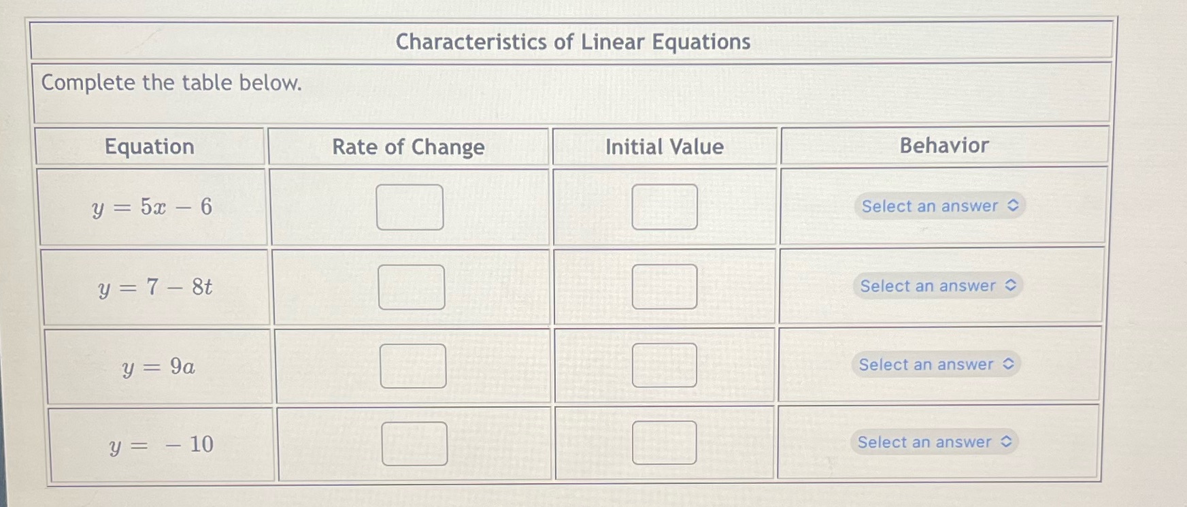Click the Initial Value box for y = 9a
The width and height of the screenshot is (1187, 507).
click(x=665, y=365)
